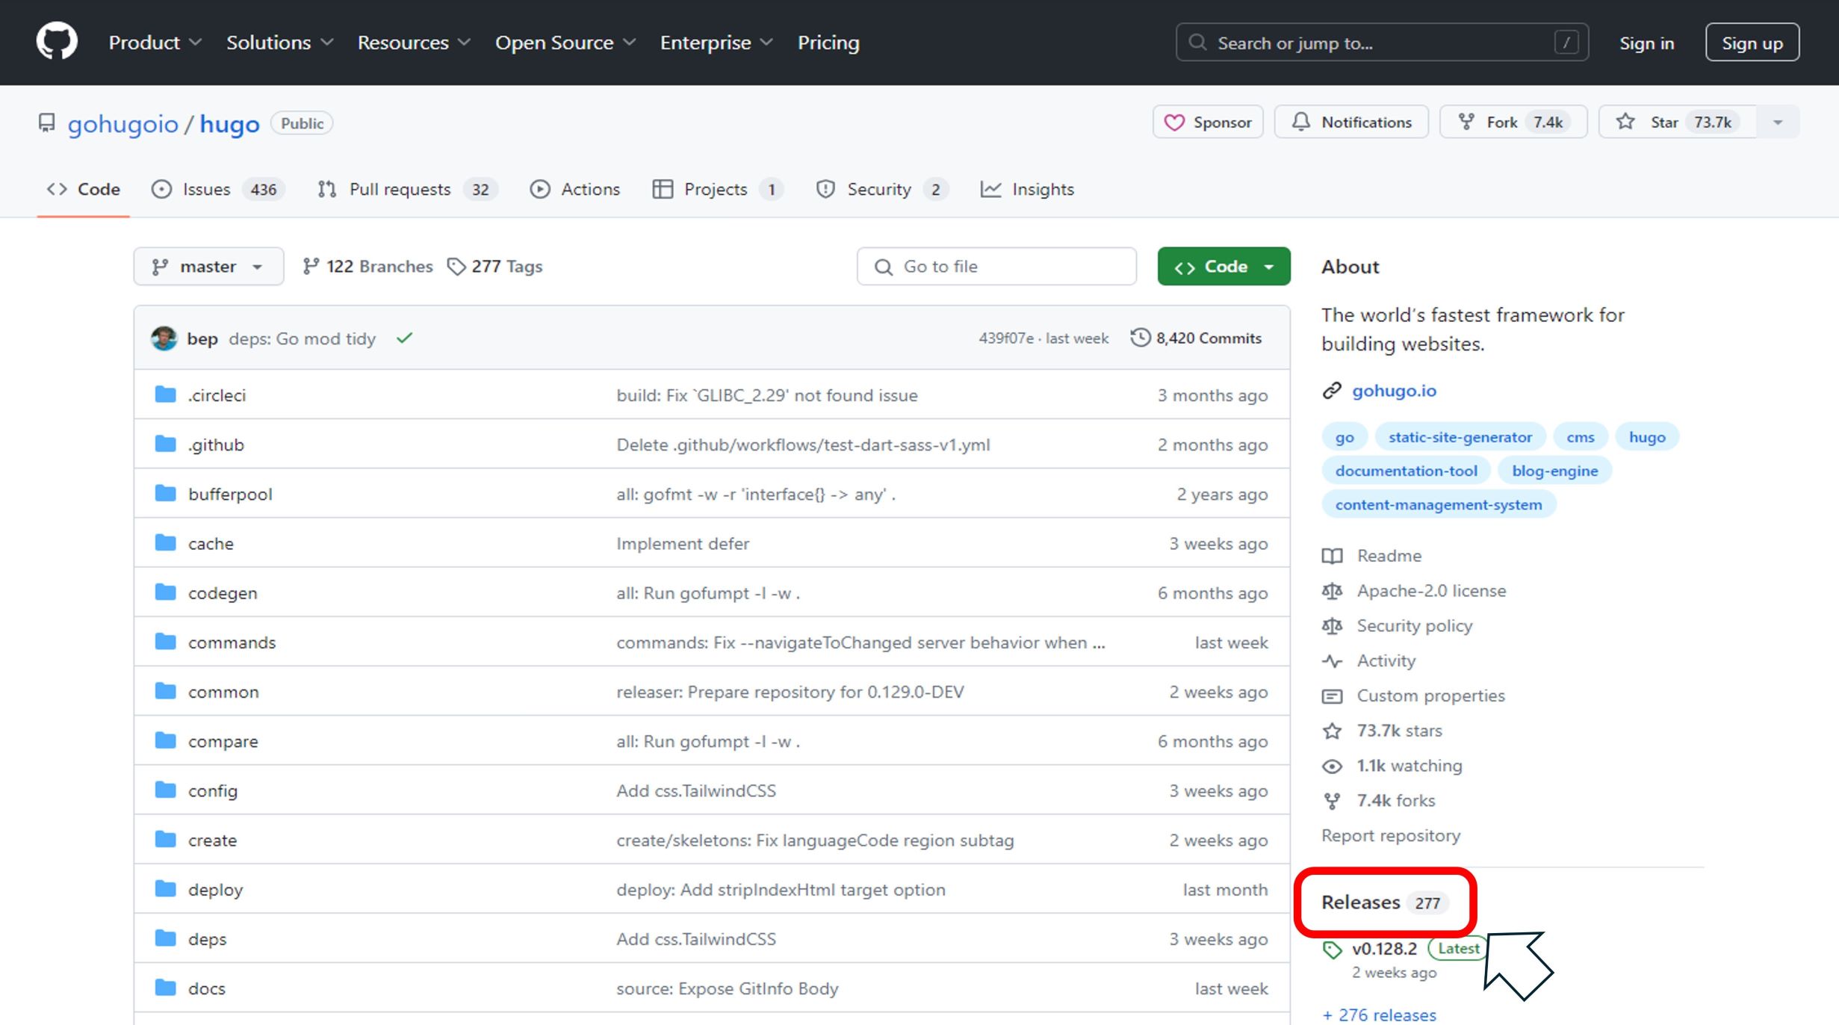Click the Search or jump to field

coord(1382,43)
